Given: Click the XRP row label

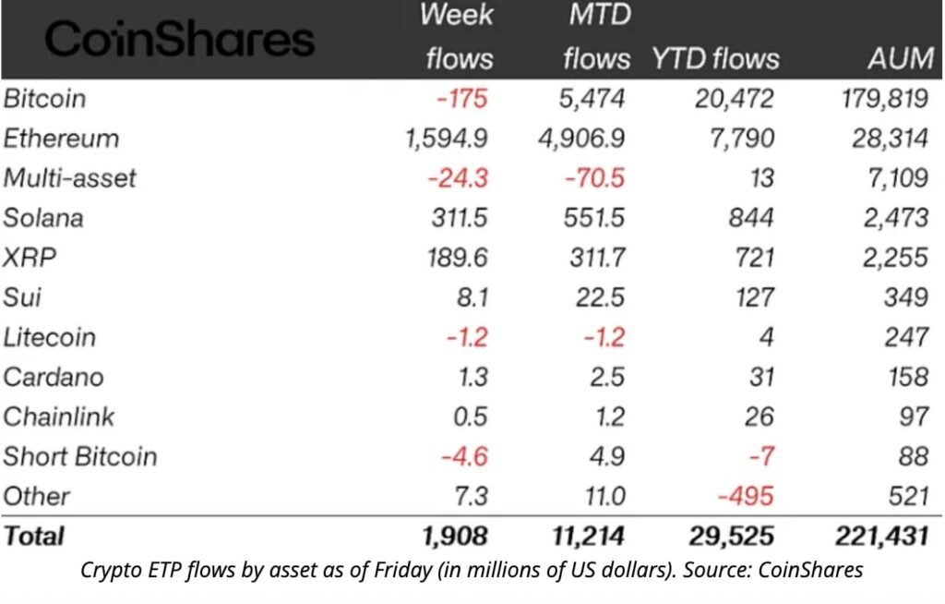Looking at the screenshot, I should pyautogui.click(x=30, y=258).
